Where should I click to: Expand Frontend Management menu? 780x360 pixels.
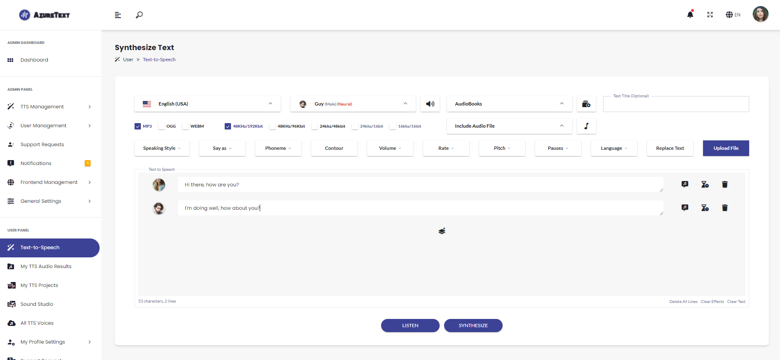50,182
